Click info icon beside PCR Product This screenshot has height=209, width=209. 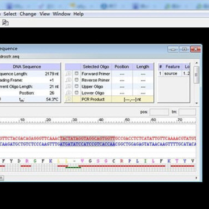coord(69,99)
